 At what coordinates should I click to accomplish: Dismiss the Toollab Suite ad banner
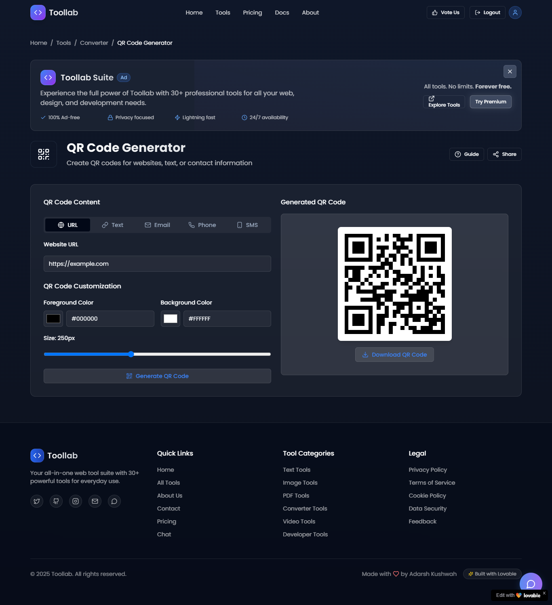coord(510,71)
